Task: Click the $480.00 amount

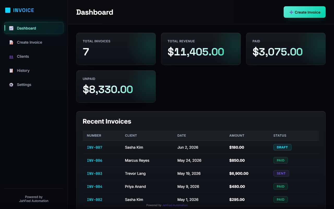Action: coord(237,187)
